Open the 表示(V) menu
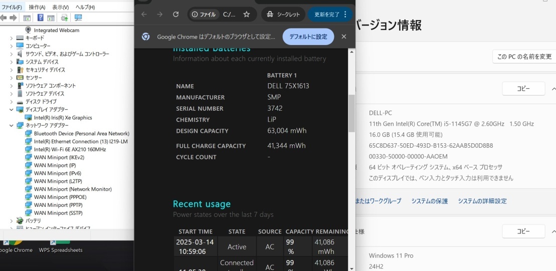Viewport: 556px width, 271px height. (x=60, y=7)
